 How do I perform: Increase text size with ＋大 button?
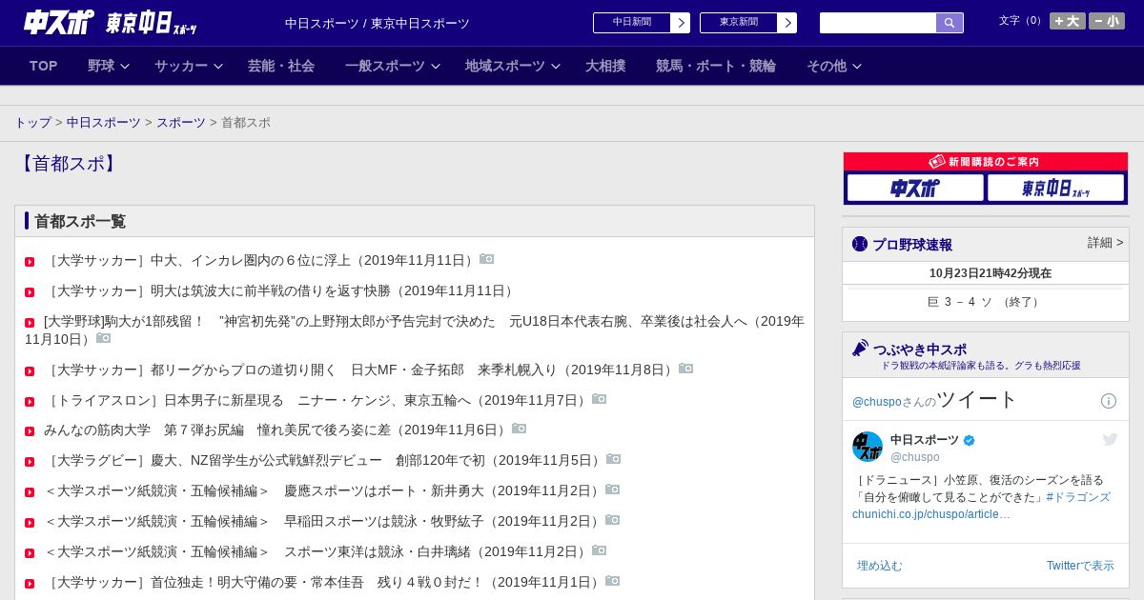1068,21
